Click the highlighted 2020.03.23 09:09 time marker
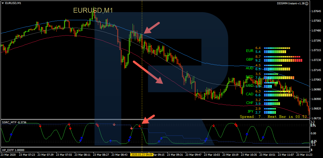Viewport: 323px width, 158px height. pos(142,155)
